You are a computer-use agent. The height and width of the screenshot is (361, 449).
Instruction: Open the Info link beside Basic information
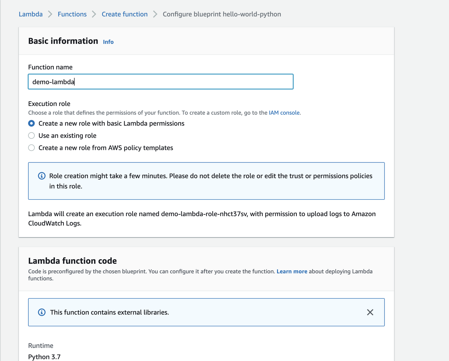108,42
